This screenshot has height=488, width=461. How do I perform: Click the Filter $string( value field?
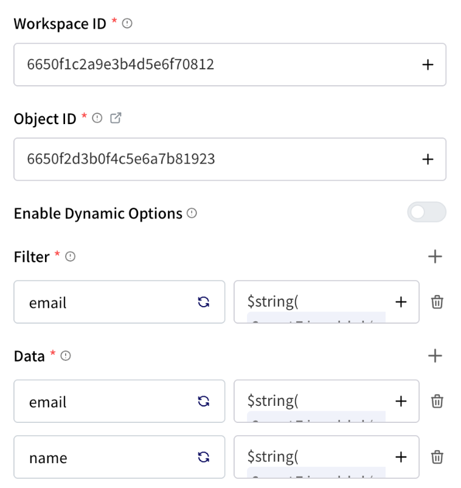[x=327, y=302]
